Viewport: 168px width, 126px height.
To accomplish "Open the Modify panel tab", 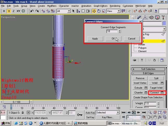I will click(x=139, y=17).
